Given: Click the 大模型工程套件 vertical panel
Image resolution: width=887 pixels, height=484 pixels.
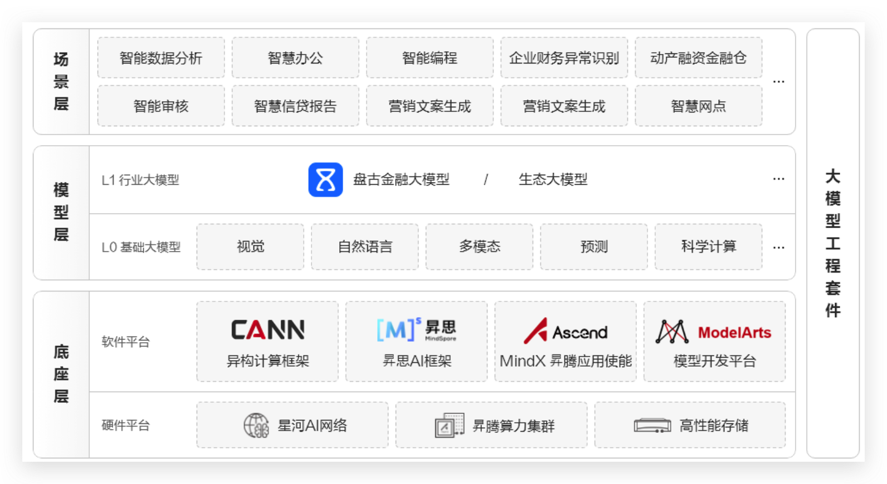Looking at the screenshot, I should pos(833,243).
